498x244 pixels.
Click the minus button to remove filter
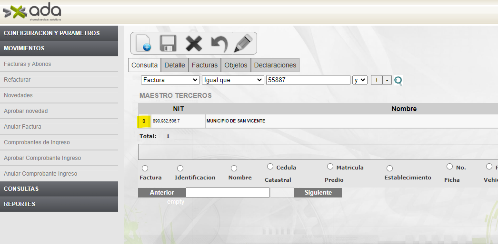(387, 80)
